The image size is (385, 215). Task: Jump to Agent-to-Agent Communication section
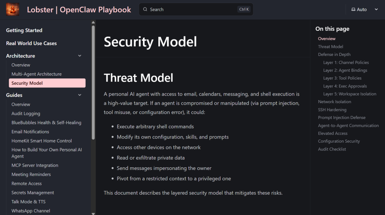348,126
